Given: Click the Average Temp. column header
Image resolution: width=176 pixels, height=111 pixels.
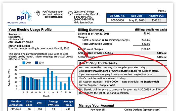Looking at the screenshot, I should click(x=68, y=103).
